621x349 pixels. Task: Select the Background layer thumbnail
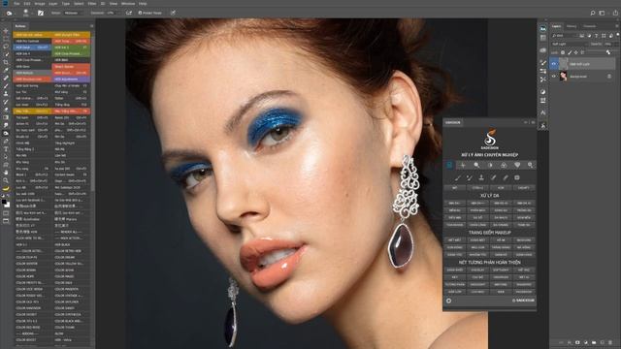tap(563, 77)
